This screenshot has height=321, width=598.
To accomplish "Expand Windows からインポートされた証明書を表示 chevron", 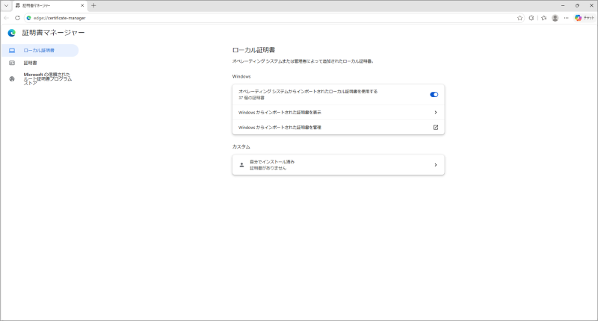I will [436, 112].
